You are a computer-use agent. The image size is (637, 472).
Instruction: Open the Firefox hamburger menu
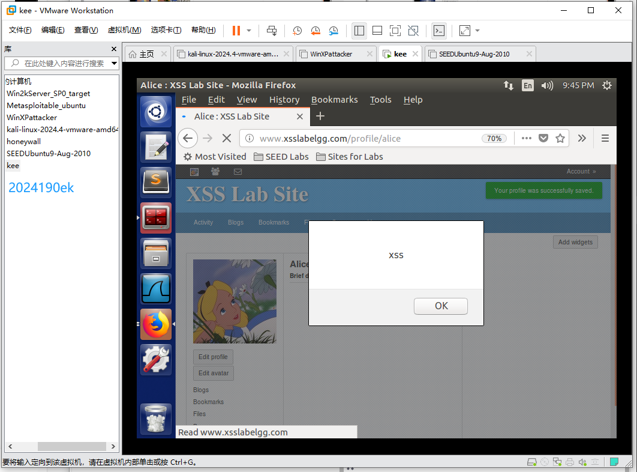pos(605,138)
